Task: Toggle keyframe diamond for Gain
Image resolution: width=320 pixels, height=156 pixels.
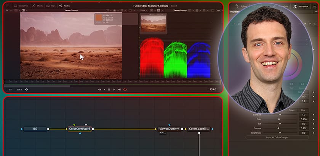Action: point(314,119)
